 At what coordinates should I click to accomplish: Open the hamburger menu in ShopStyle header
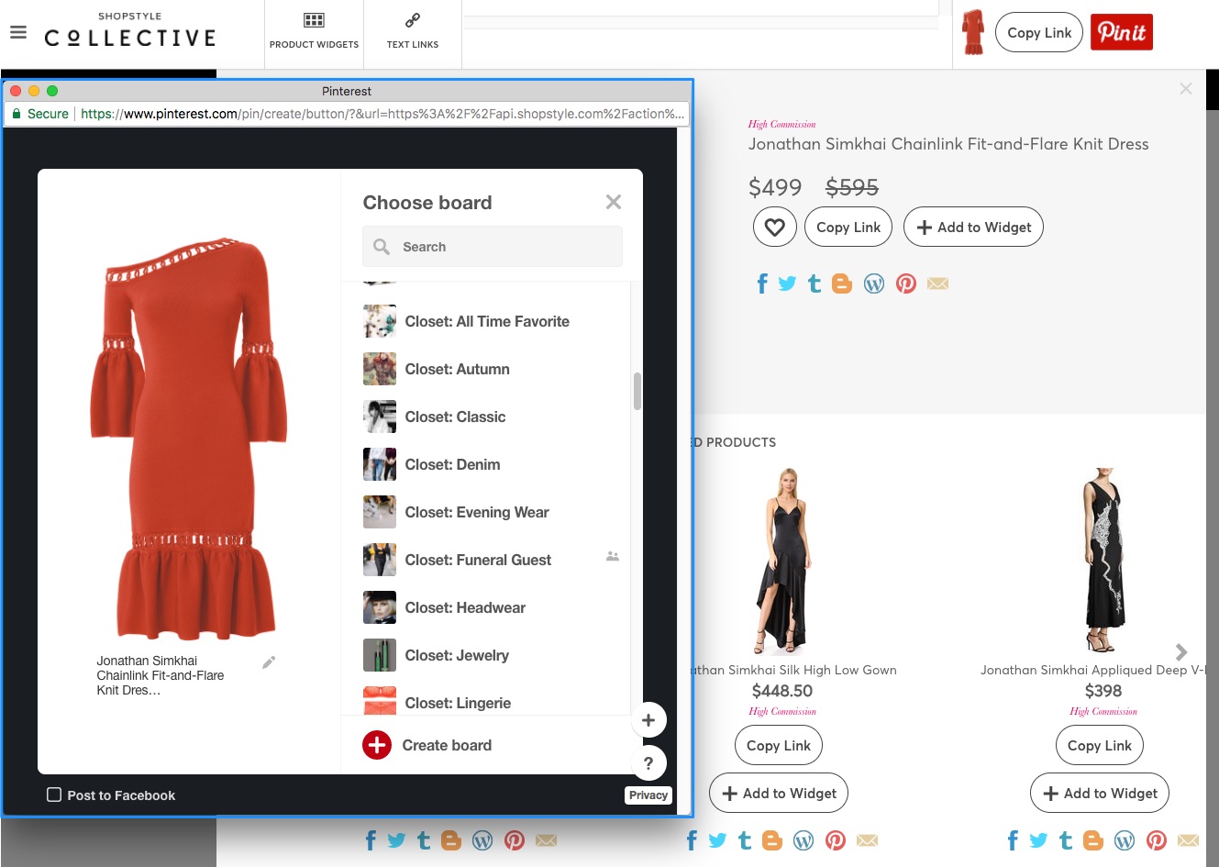coord(18,33)
